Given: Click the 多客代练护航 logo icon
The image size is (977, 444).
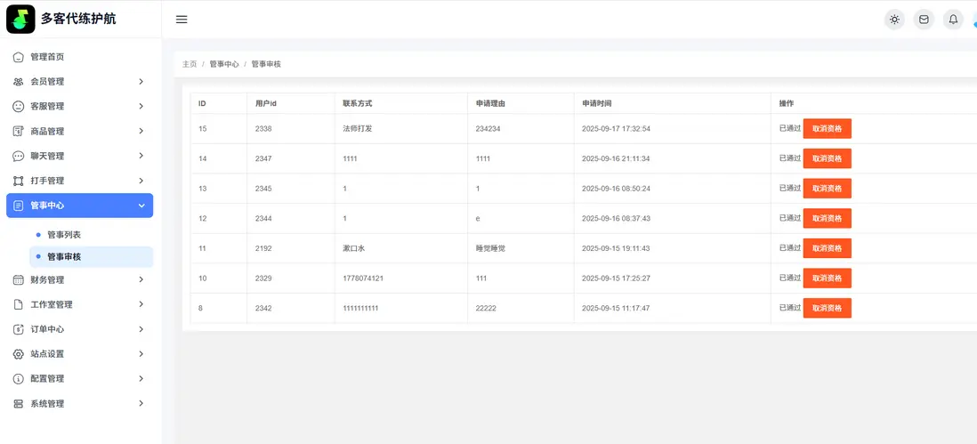Looking at the screenshot, I should [20, 19].
